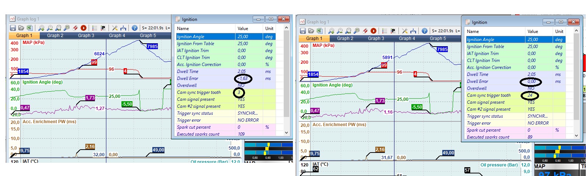Zoom out magnifier icon in right graph toolbar
The height and width of the screenshot is (176, 588).
(340, 31)
